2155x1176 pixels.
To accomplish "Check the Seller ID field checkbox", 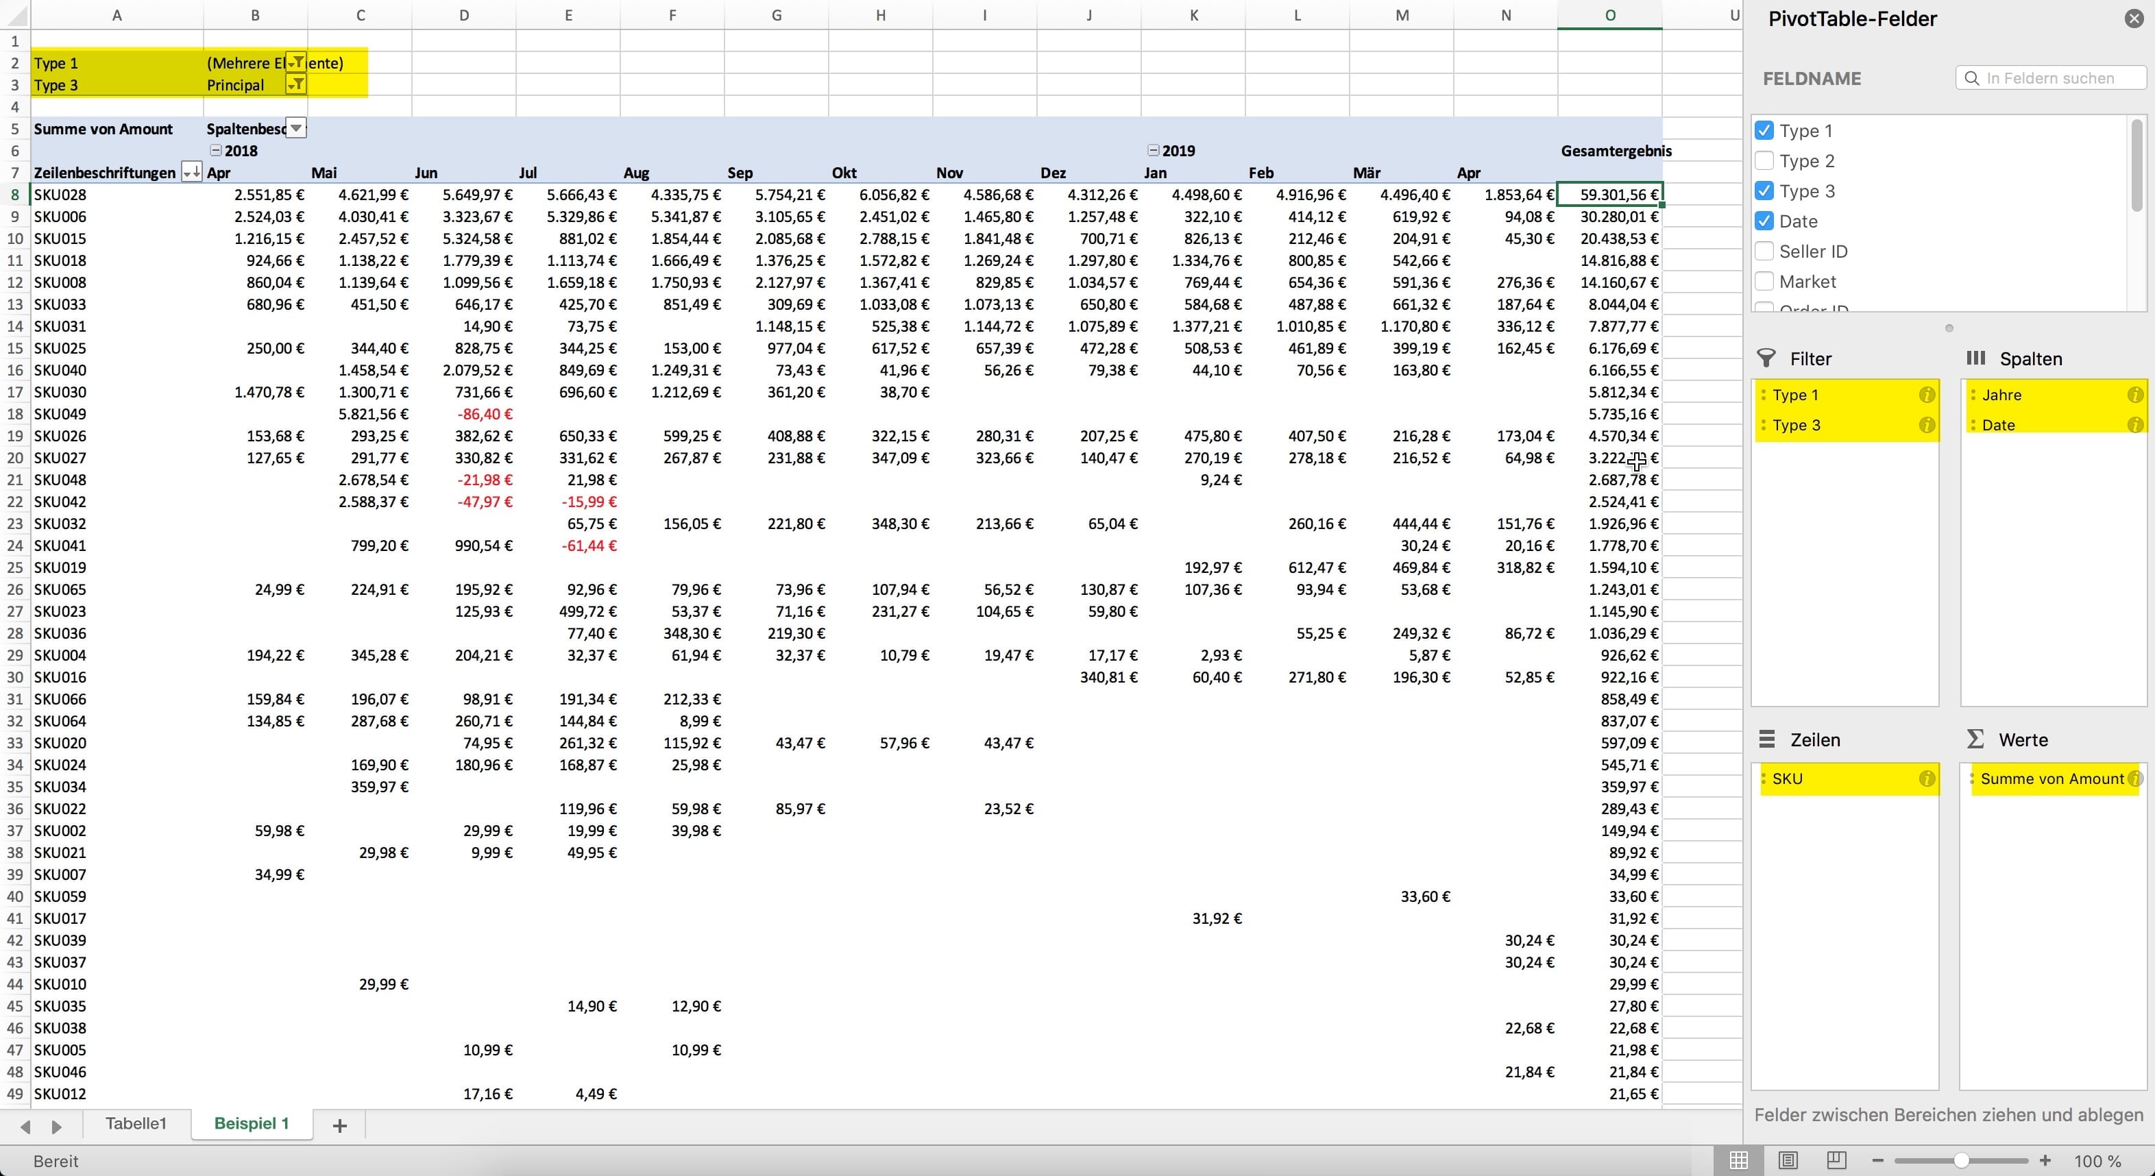I will click(1764, 251).
